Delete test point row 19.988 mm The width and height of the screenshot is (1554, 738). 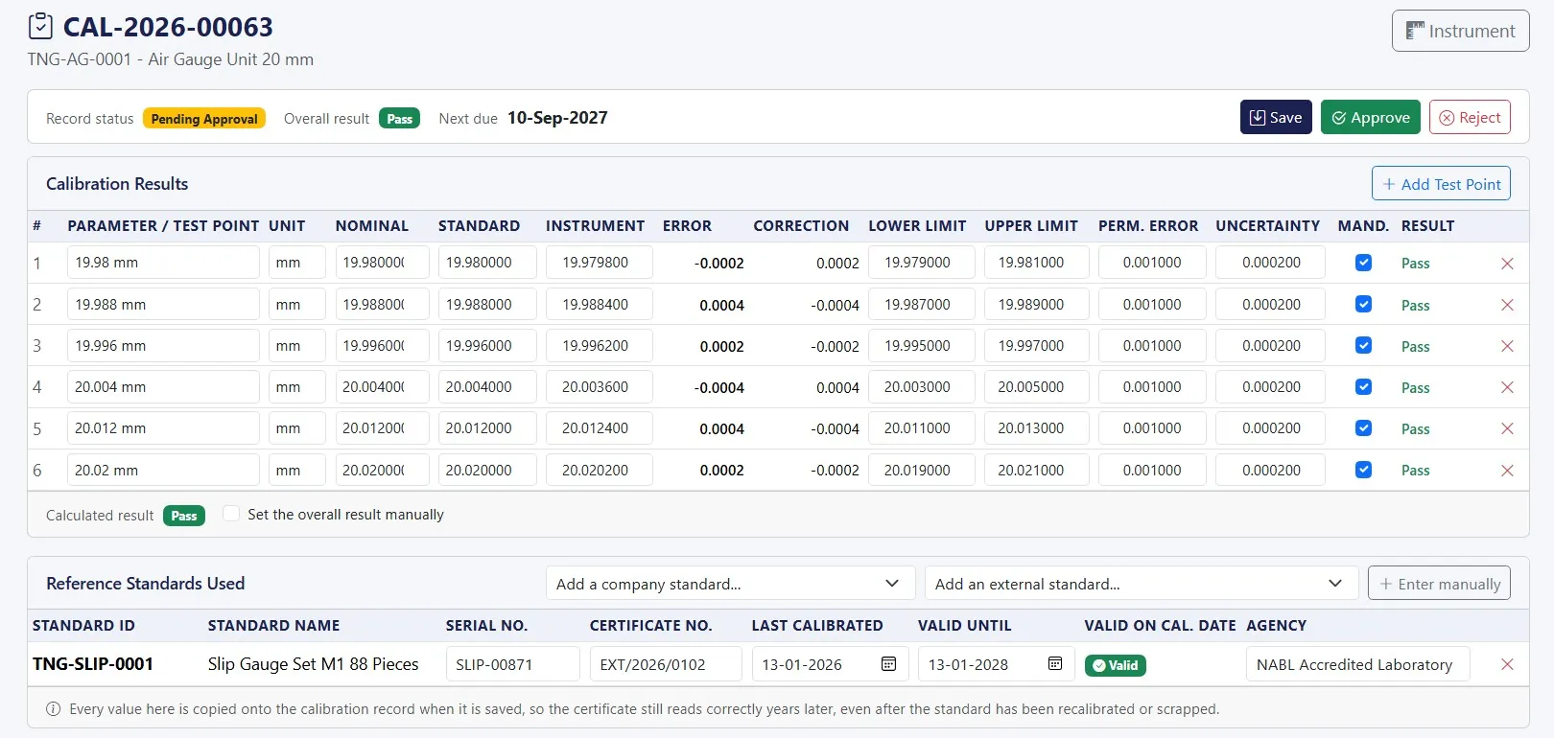[x=1507, y=305]
